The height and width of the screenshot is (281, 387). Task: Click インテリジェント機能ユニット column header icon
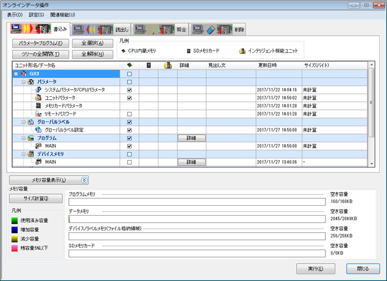[168, 65]
